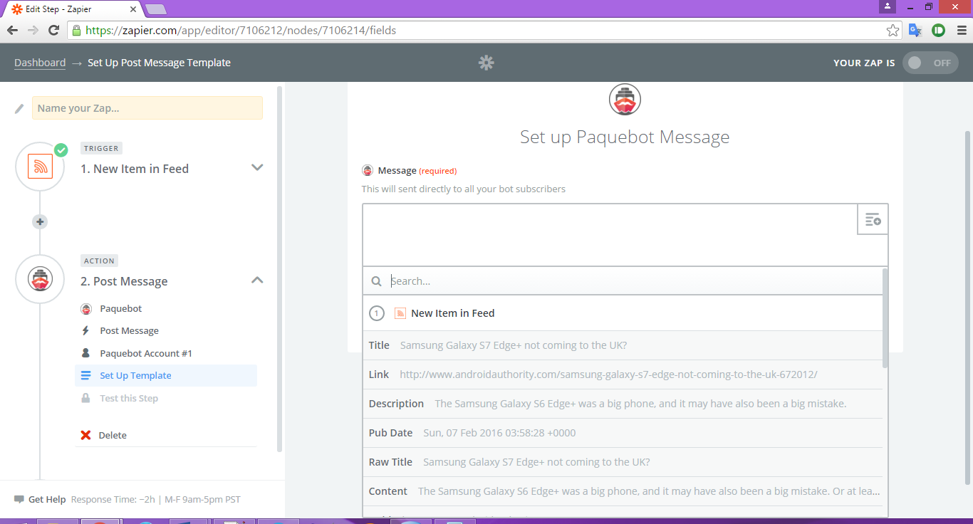The height and width of the screenshot is (524, 973).
Task: Click the TRIGGER label badge
Action: pos(101,148)
